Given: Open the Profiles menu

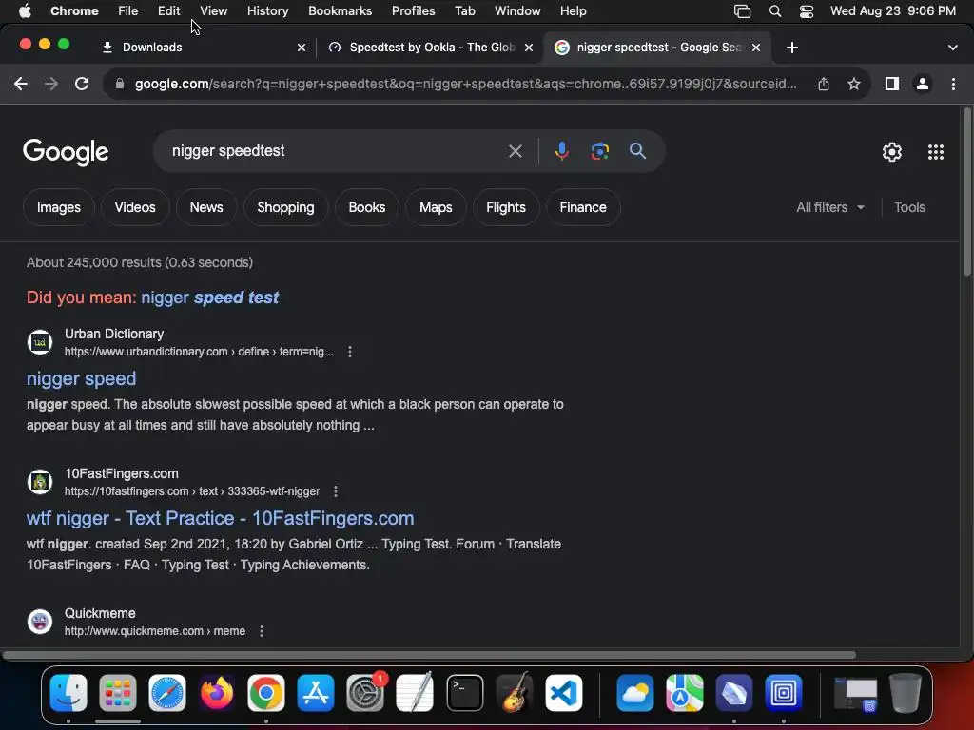Looking at the screenshot, I should pos(413,11).
